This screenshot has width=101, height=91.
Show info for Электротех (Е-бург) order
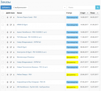coord(14,52)
